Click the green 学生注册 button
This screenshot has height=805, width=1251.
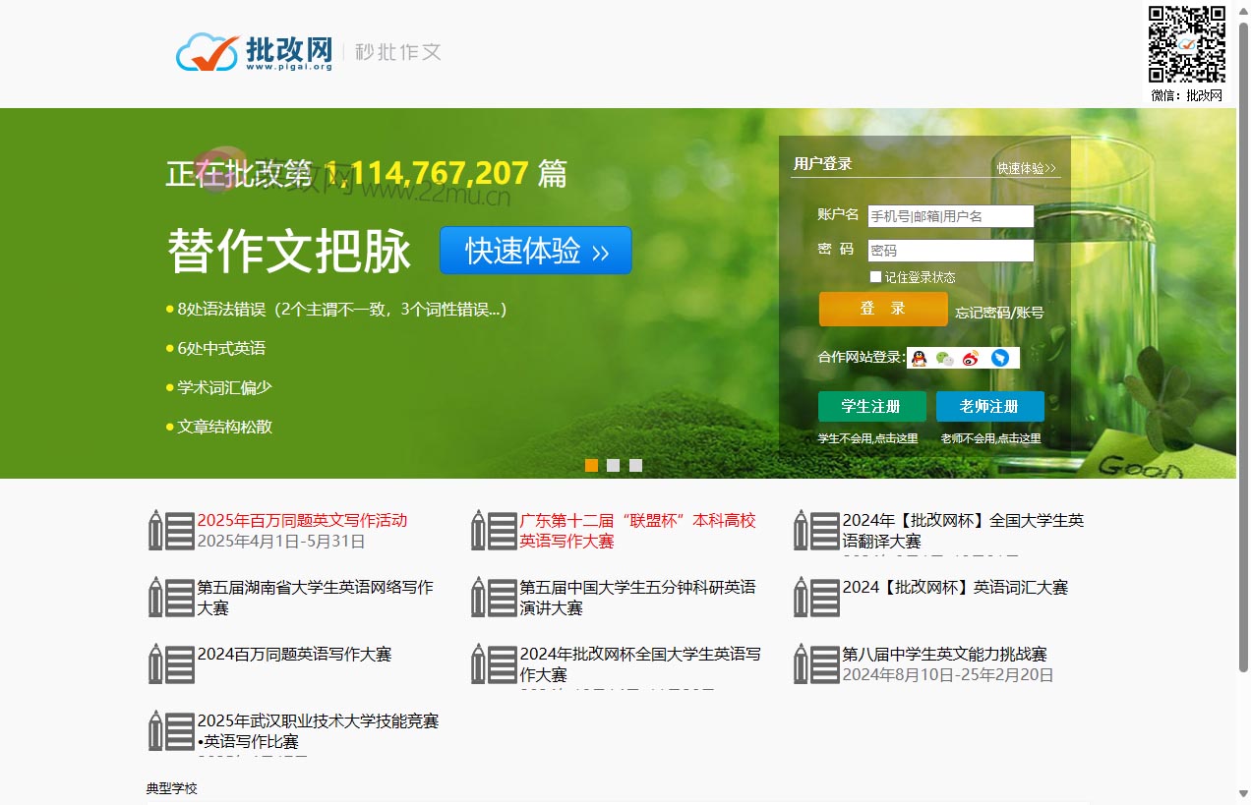point(871,406)
